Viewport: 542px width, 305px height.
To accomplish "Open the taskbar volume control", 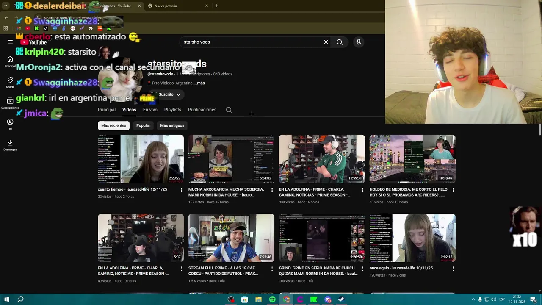I will coord(494,299).
